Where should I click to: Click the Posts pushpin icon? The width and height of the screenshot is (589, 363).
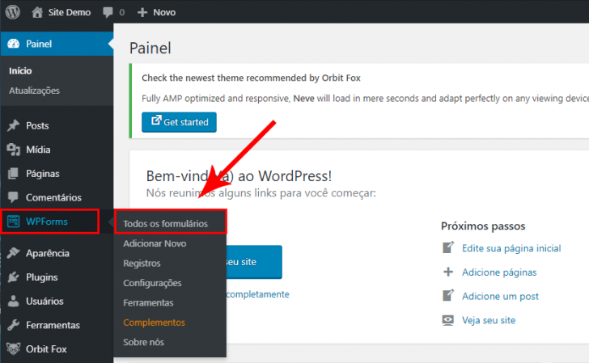[x=13, y=126]
